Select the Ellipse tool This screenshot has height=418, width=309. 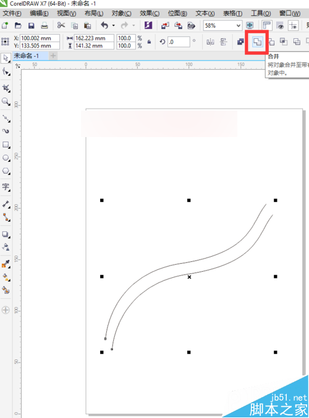tap(6, 158)
